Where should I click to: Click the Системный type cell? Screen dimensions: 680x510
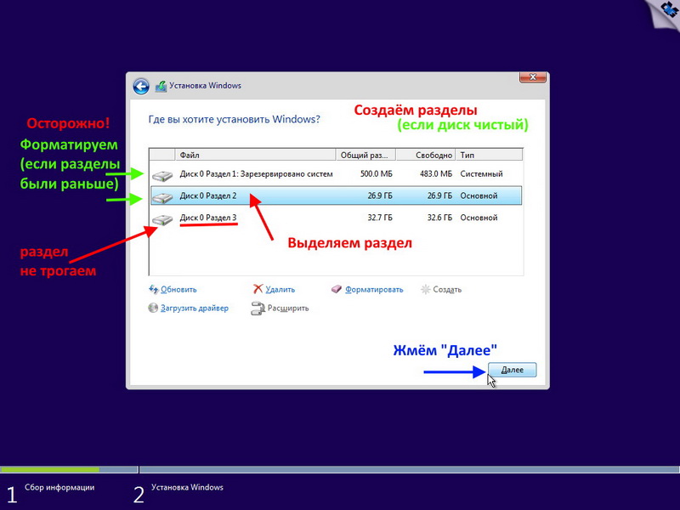pyautogui.click(x=481, y=174)
